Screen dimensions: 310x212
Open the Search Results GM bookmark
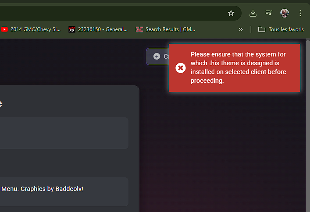(x=166, y=29)
